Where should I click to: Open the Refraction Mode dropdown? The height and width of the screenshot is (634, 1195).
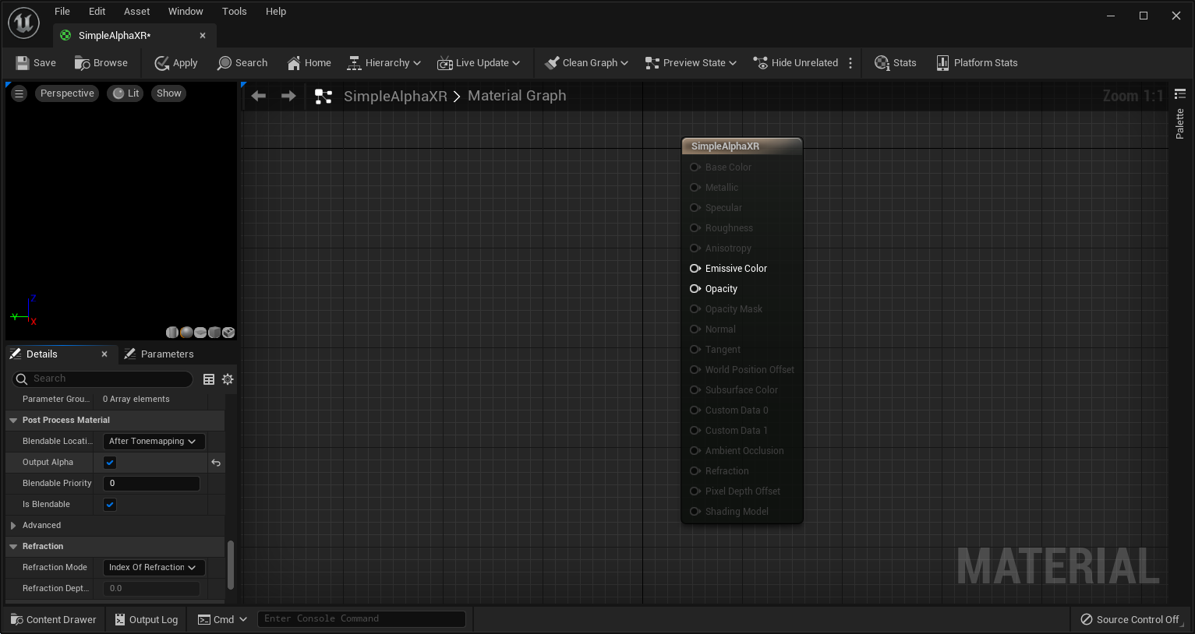point(154,568)
